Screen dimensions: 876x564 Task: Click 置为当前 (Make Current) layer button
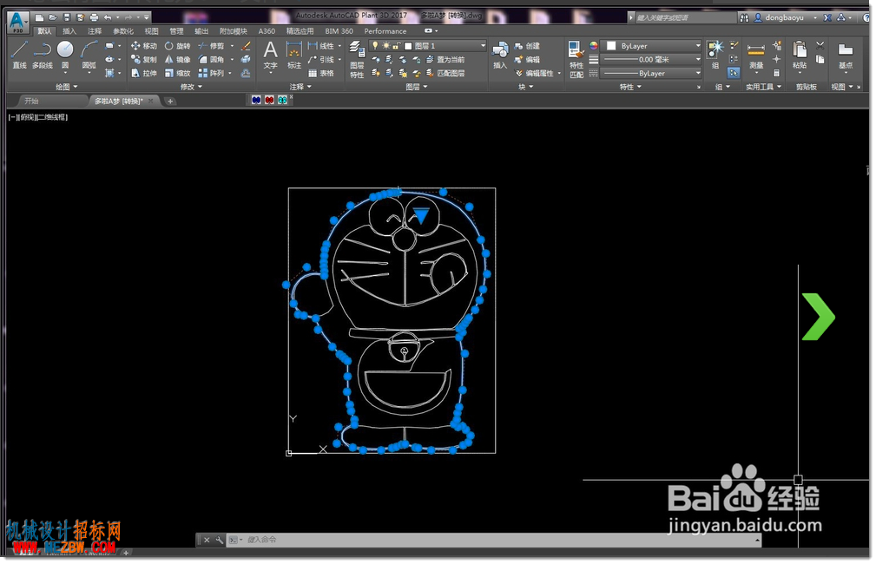[446, 59]
